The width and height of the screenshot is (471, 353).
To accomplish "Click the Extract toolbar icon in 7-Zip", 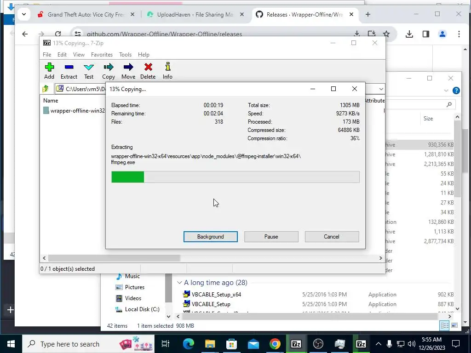I will 69,71.
